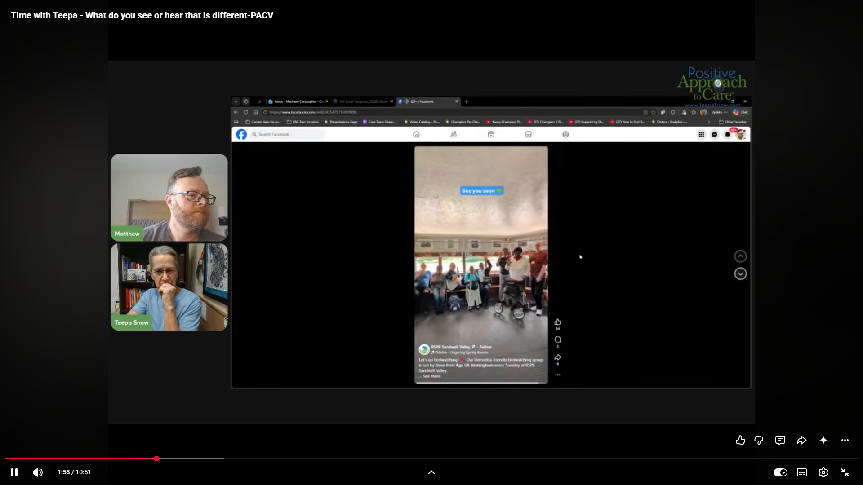Open the Facebook Marketplace icon
Viewport: 863px width, 485px height.
coord(529,134)
